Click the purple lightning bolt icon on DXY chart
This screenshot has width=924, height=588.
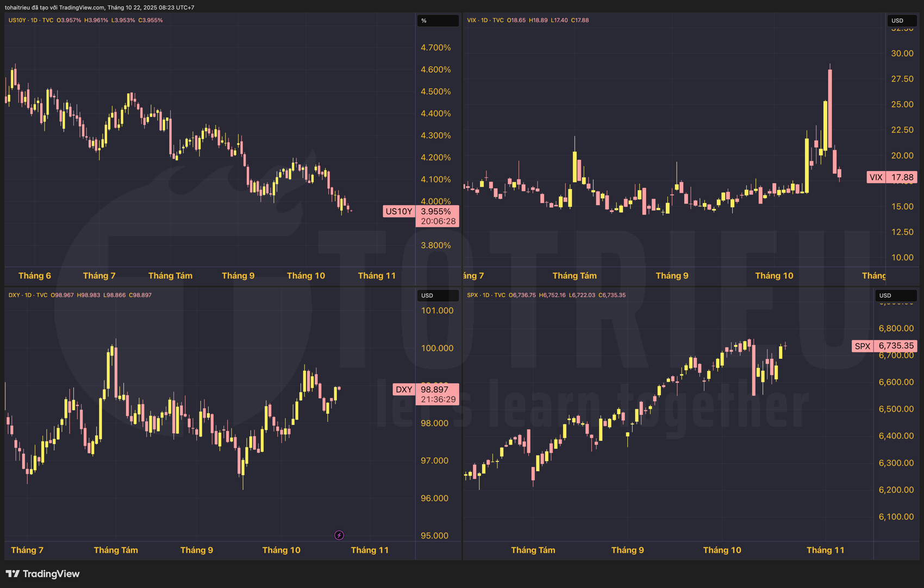(x=339, y=535)
